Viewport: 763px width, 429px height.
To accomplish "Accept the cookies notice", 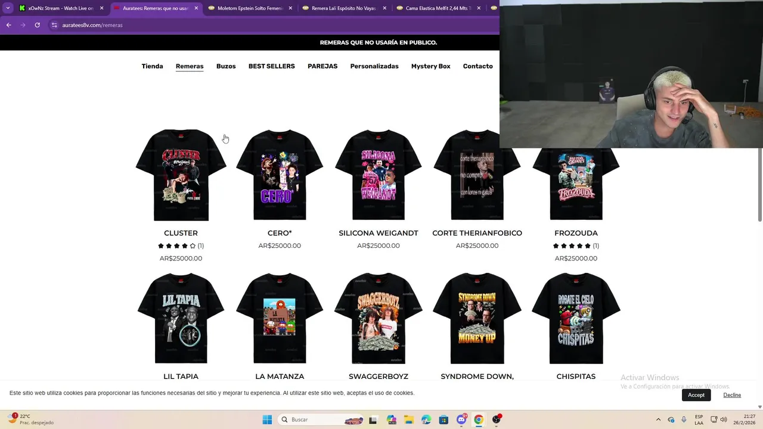I will pyautogui.click(x=696, y=395).
